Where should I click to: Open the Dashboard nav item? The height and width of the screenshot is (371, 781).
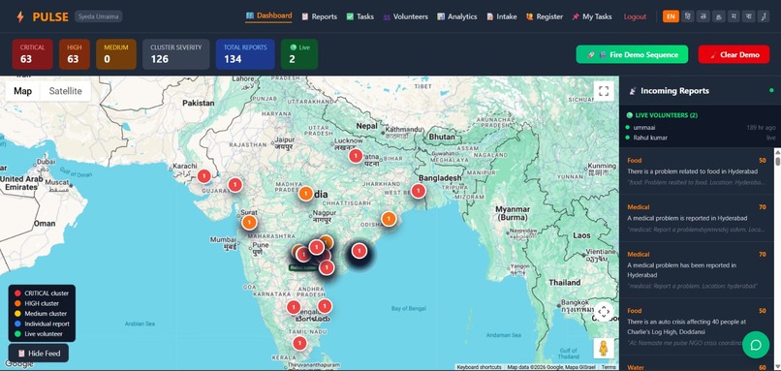click(x=269, y=15)
